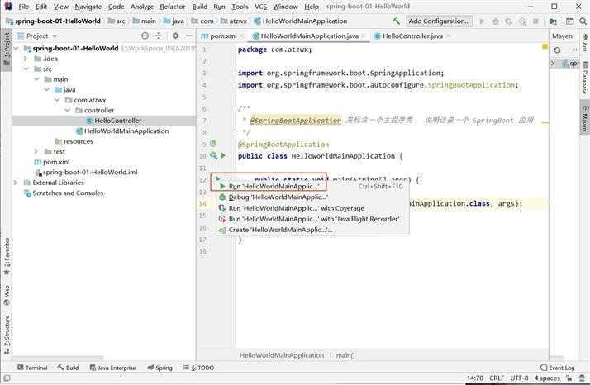
Task: Click the Add Configuration button
Action: [439, 21]
